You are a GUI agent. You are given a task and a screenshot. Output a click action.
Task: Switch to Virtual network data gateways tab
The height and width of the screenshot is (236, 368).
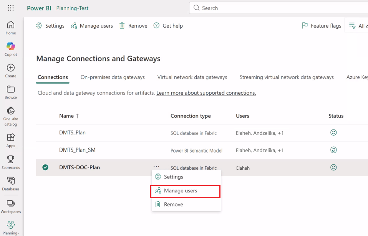pyautogui.click(x=192, y=77)
